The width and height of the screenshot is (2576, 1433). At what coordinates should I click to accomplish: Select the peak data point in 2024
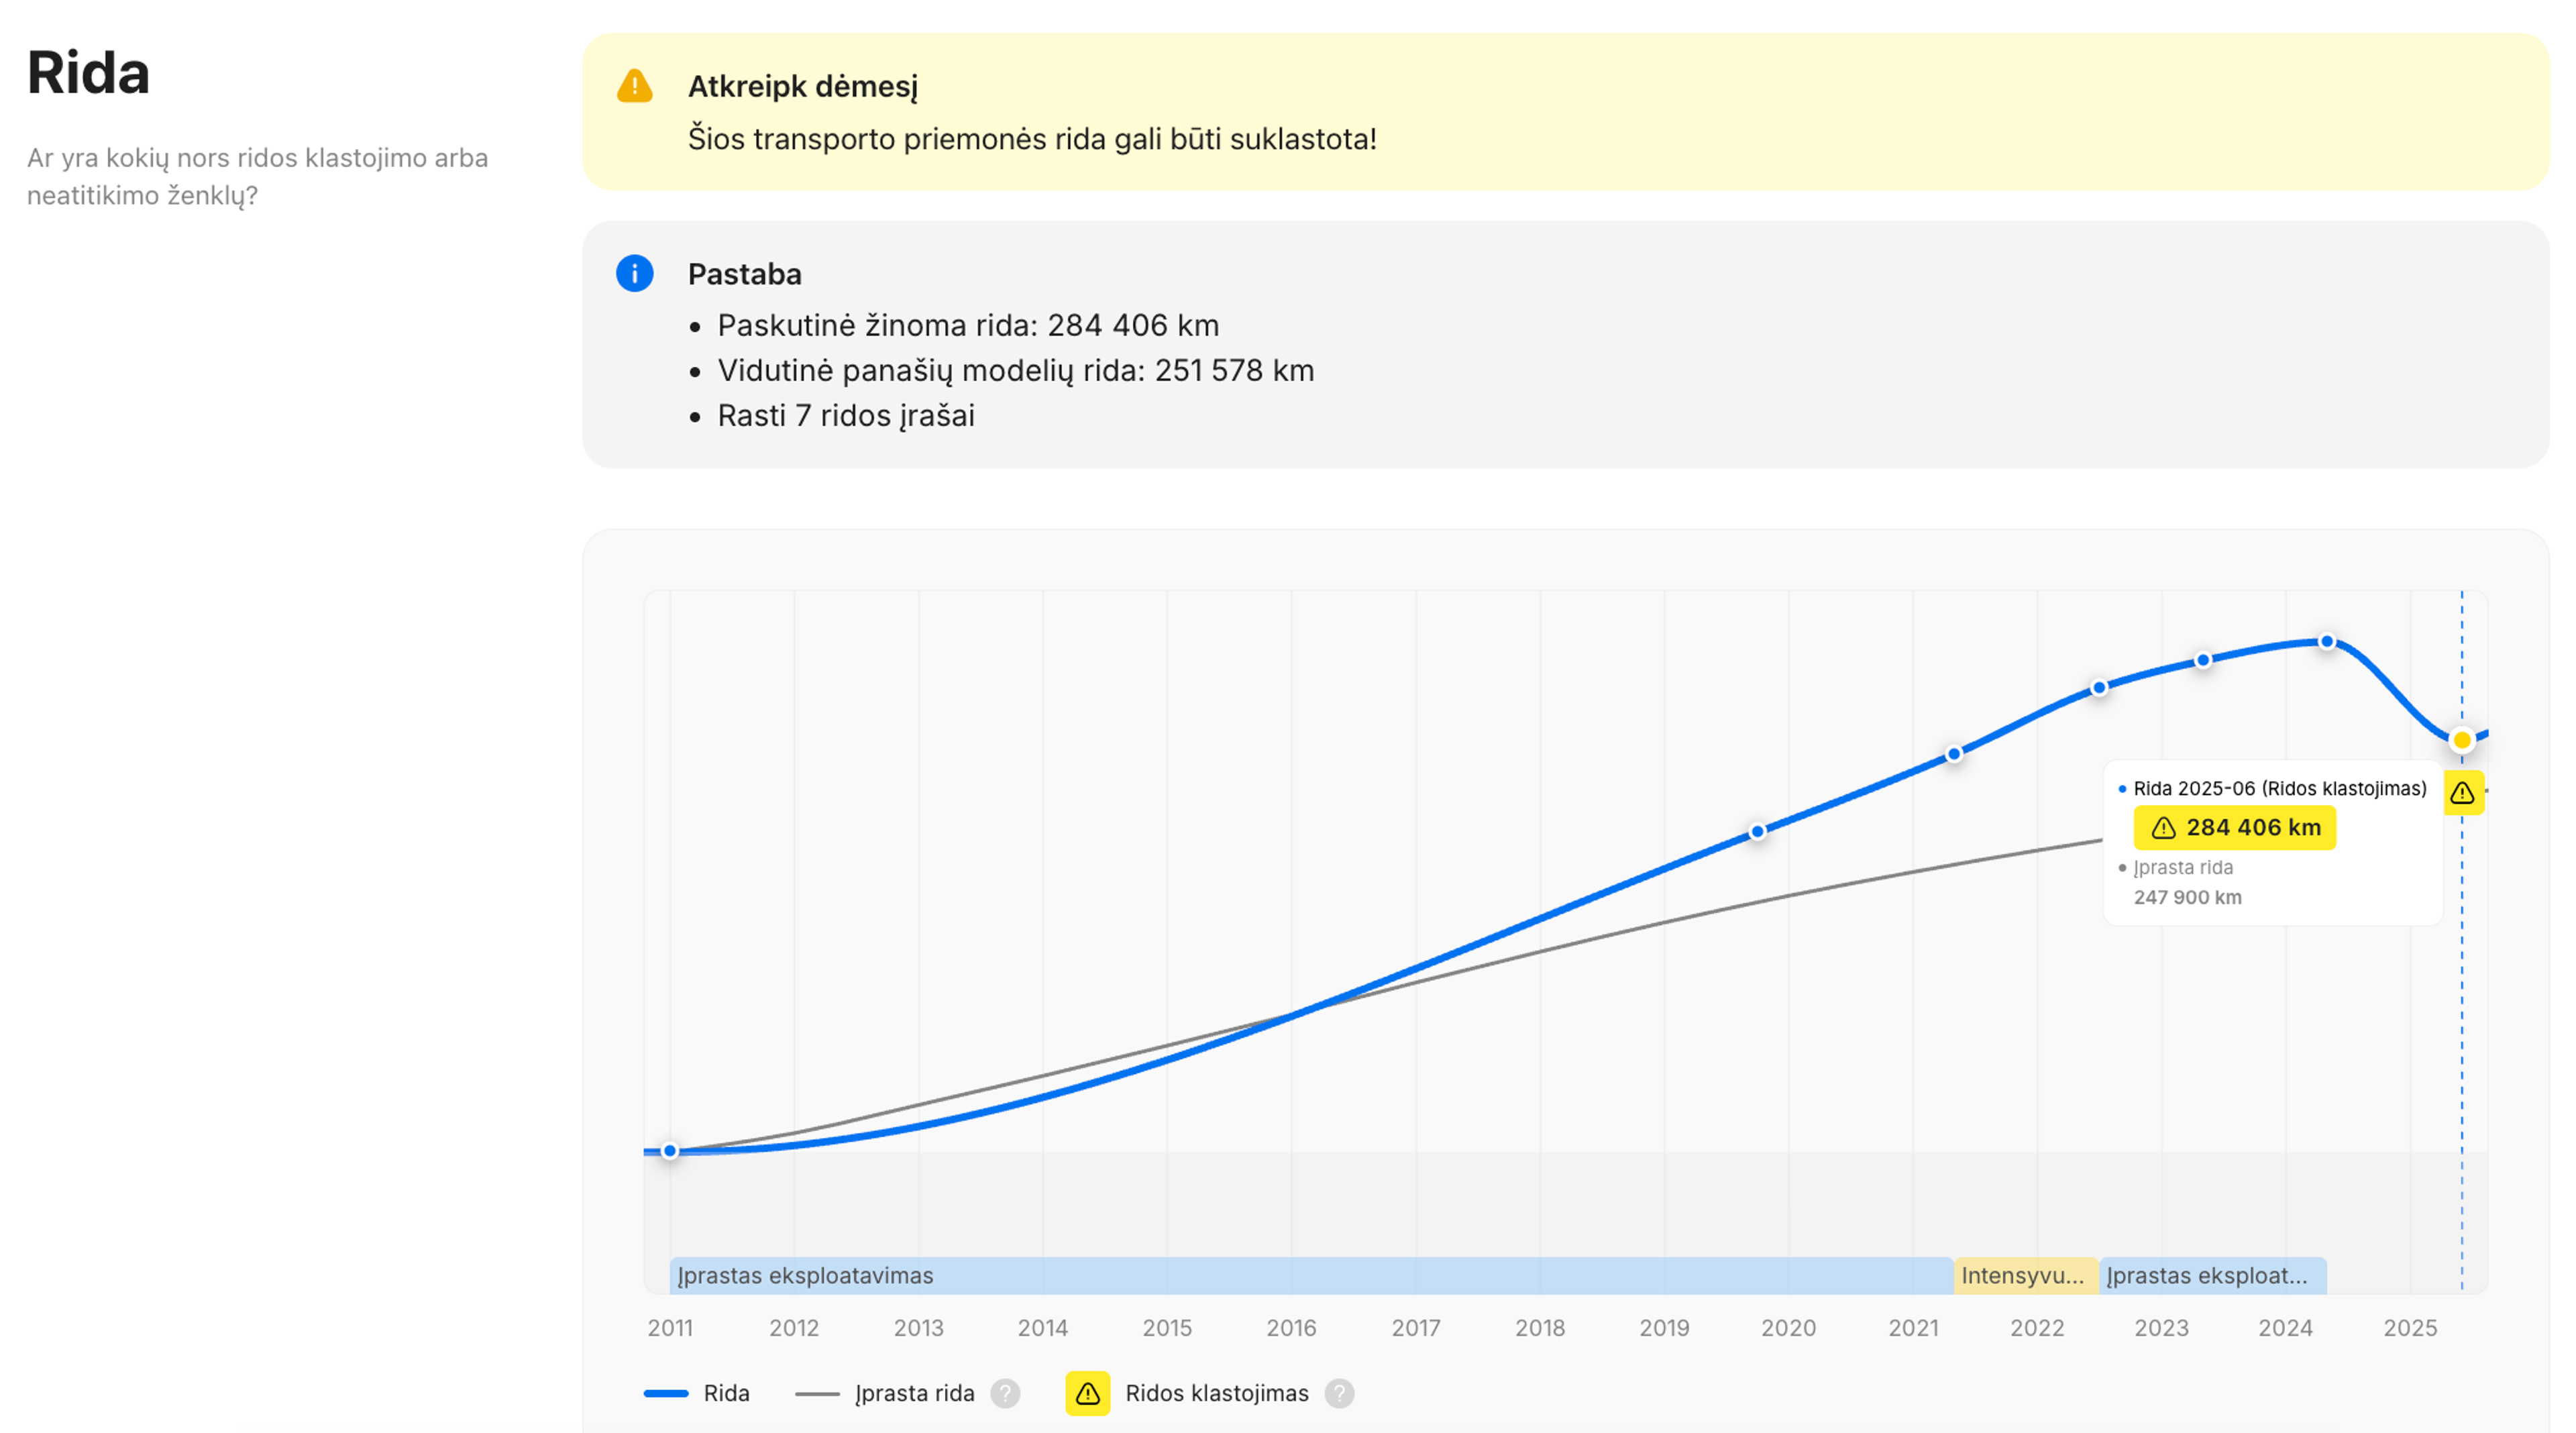click(2327, 642)
